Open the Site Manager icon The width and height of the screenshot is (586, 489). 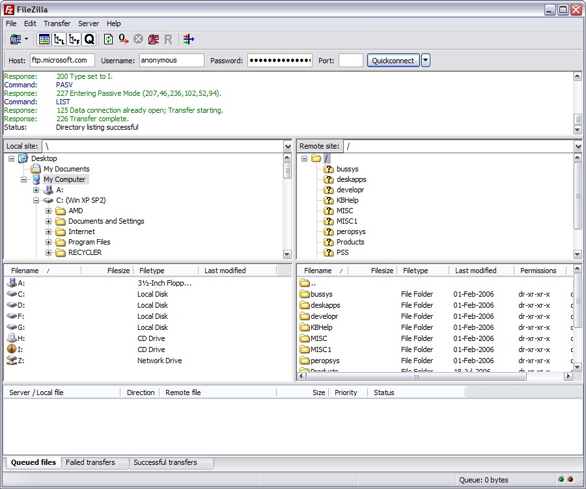[16, 39]
